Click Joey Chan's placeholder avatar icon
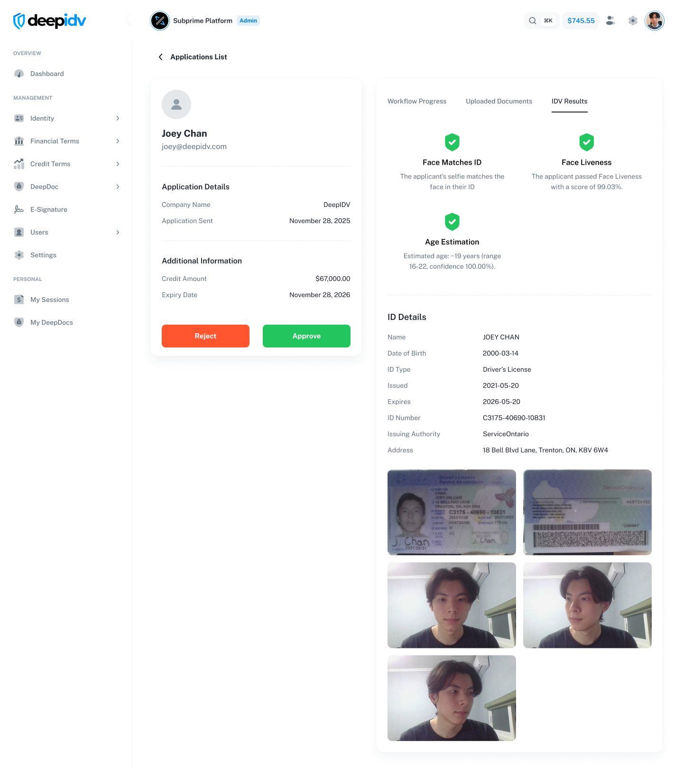This screenshot has width=683, height=768. (176, 104)
